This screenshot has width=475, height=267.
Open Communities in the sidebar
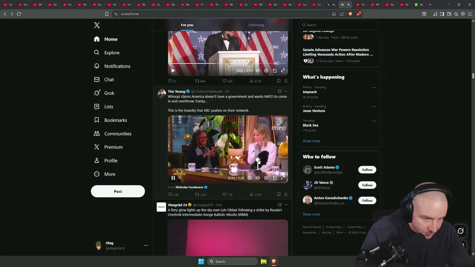(x=112, y=133)
